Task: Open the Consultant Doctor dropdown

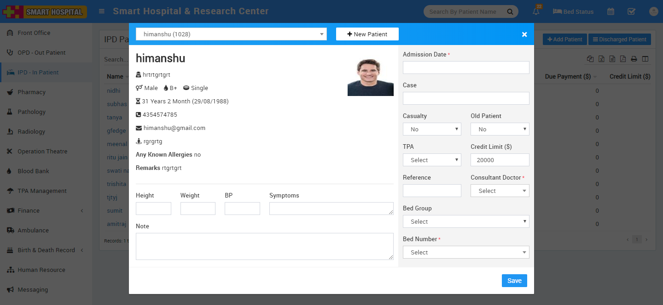Action: (500, 191)
